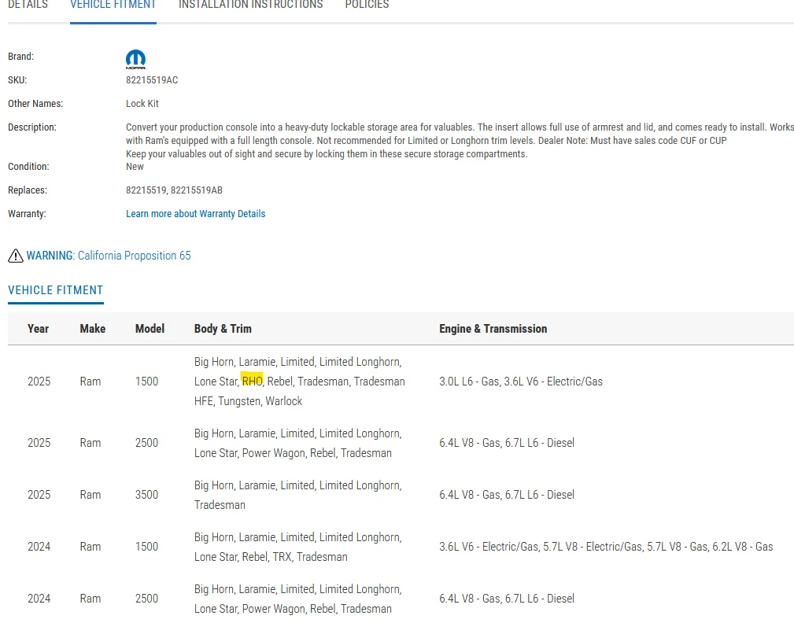Image resolution: width=794 pixels, height=623 pixels.
Task: Click model 2500 in the 2025 Ram row
Action: pos(147,443)
